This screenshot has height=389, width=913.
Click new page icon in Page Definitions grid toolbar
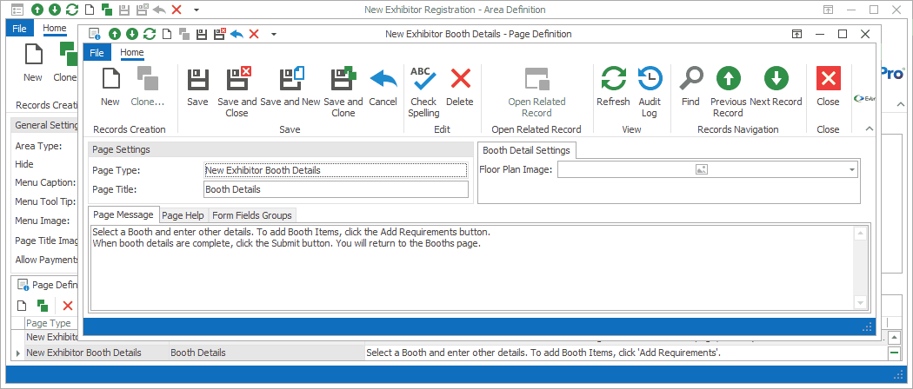point(22,306)
